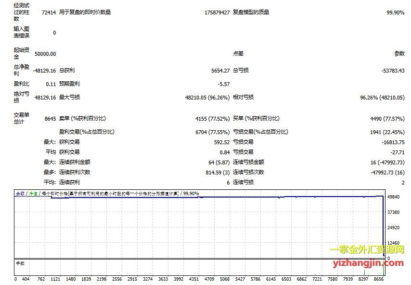Click the 总亏损 value -53783.43
The height and width of the screenshot is (285, 411).
[392, 71]
